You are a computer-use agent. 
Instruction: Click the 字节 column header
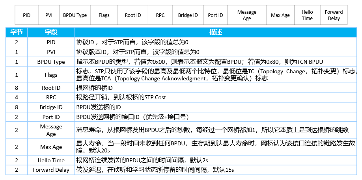click(x=17, y=32)
